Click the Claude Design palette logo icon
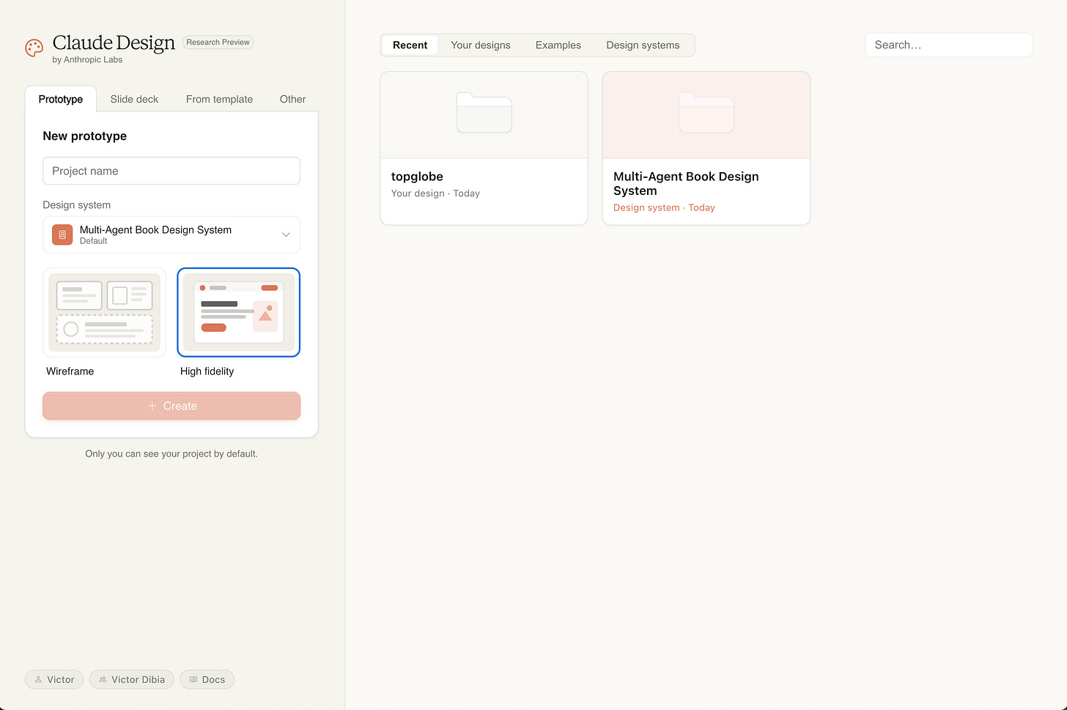 (34, 48)
